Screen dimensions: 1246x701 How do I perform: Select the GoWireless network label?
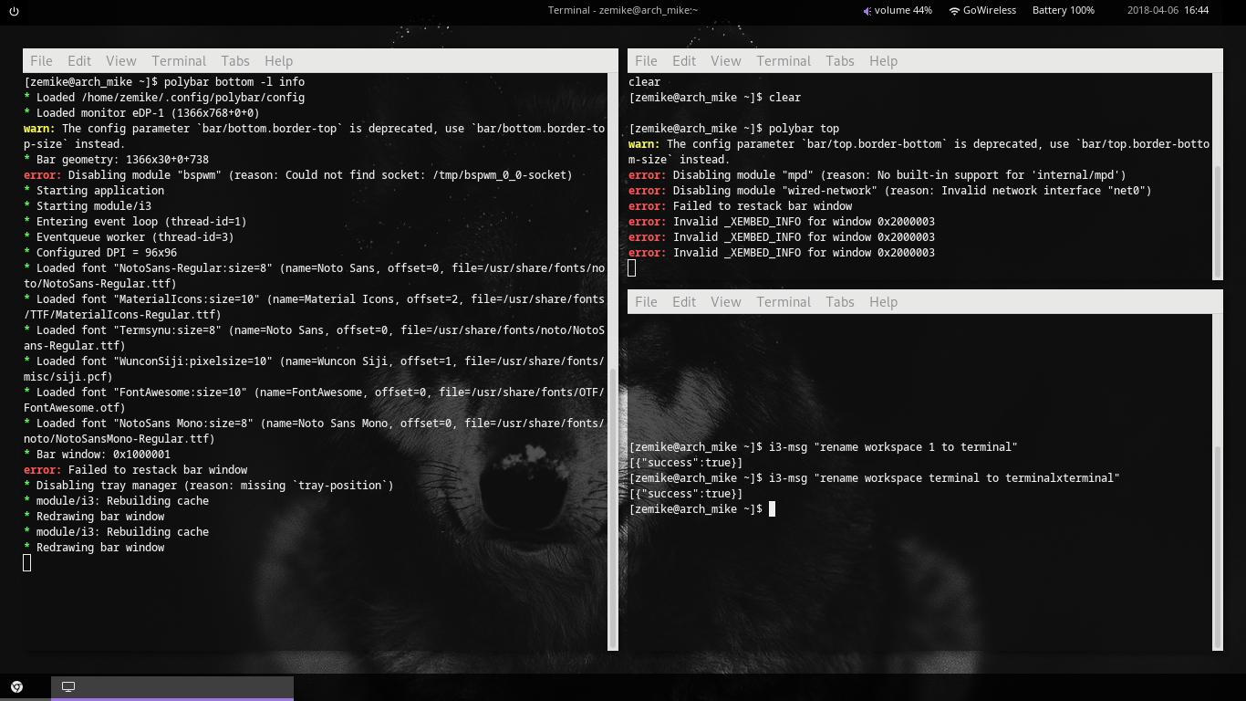click(x=992, y=10)
